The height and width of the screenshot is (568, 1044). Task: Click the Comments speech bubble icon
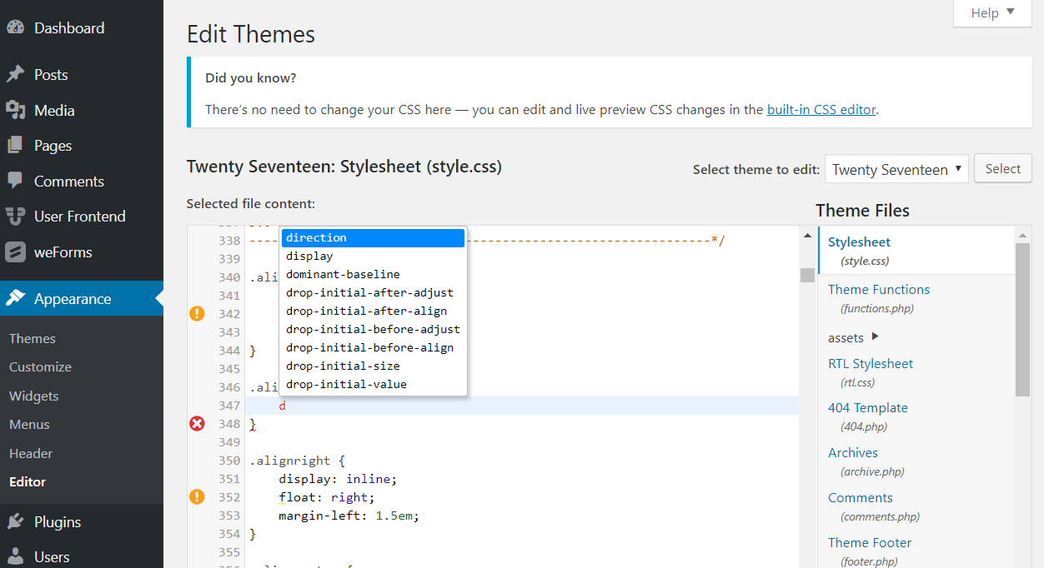15,181
